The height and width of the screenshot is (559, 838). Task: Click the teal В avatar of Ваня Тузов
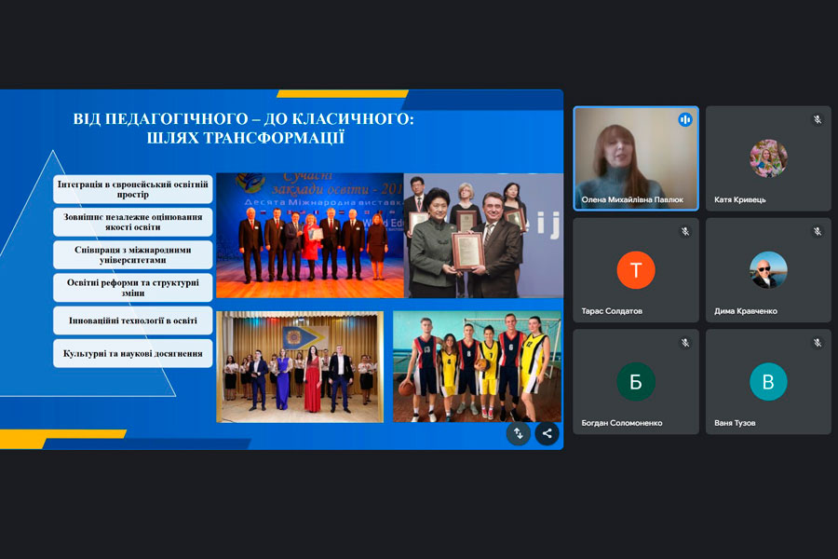[768, 381]
